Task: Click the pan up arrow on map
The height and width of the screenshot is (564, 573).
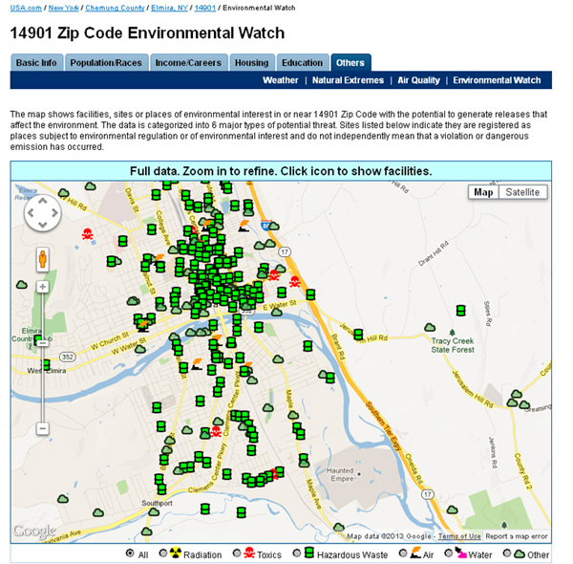Action: (x=42, y=202)
